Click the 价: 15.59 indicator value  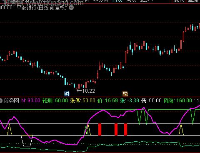point(107,101)
